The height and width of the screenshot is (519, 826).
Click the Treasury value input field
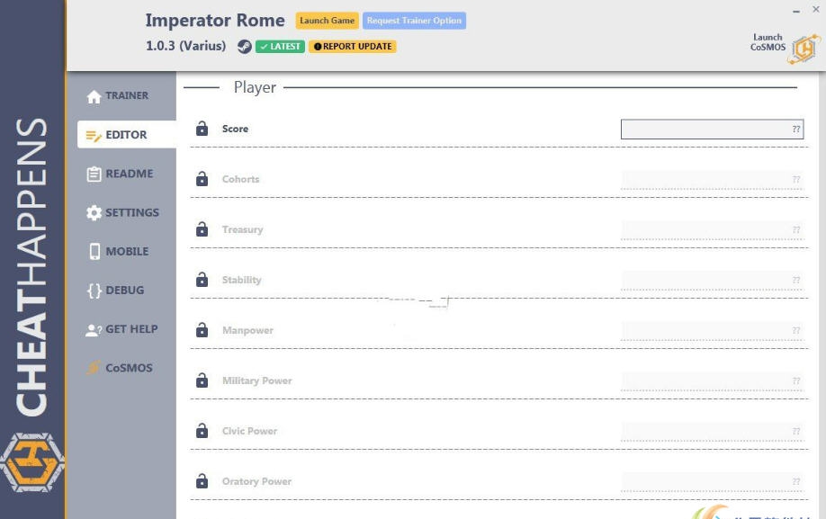point(713,230)
